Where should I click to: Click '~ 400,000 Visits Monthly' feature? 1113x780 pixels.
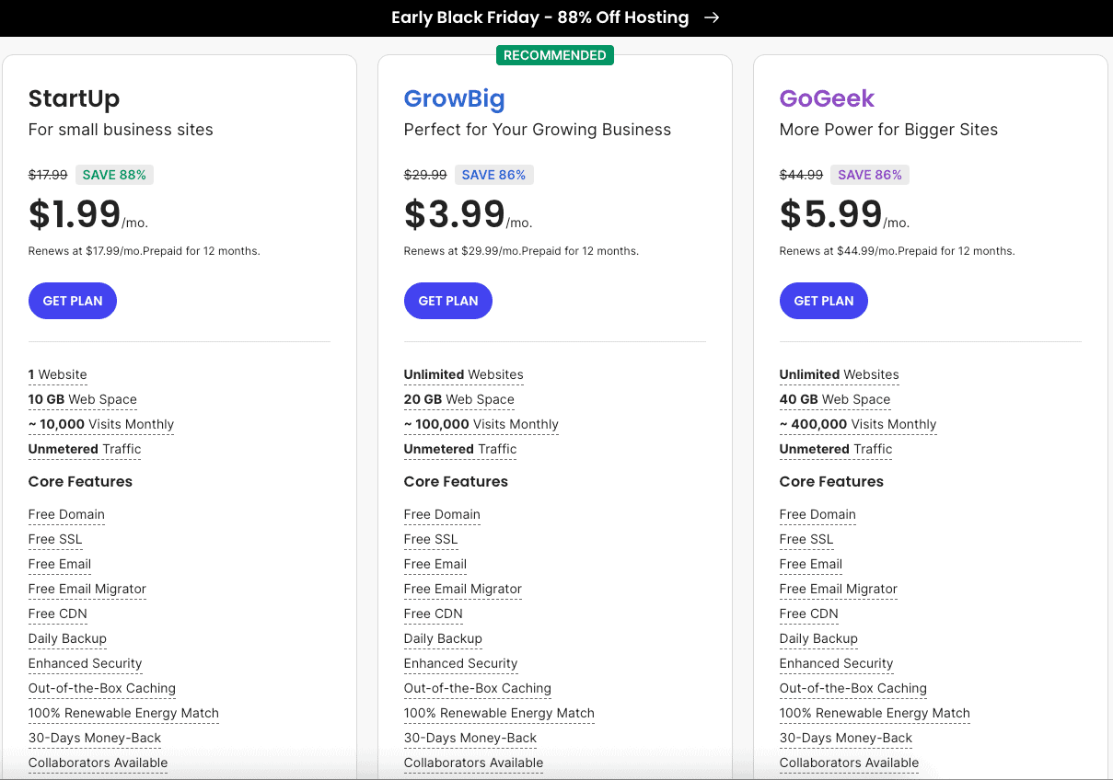tap(858, 424)
